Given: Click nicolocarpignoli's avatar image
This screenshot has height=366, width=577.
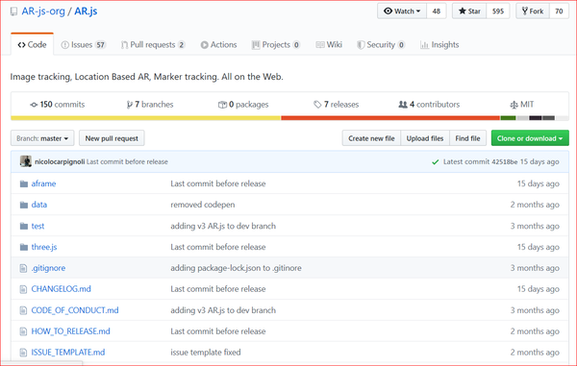Looking at the screenshot, I should click(x=26, y=161).
